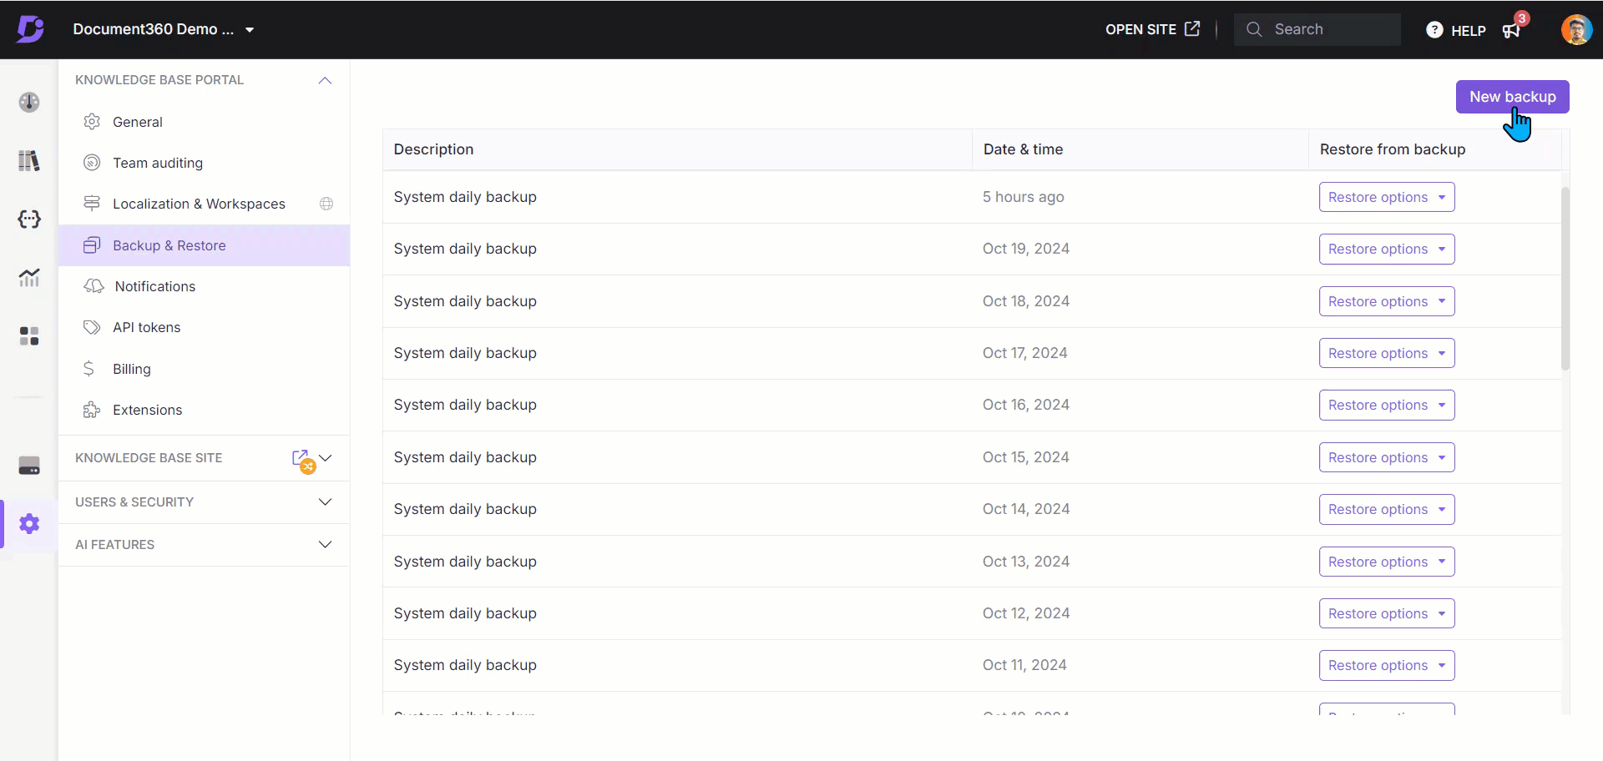The image size is (1603, 761).
Task: Open the Analytics chart icon
Action: click(29, 277)
